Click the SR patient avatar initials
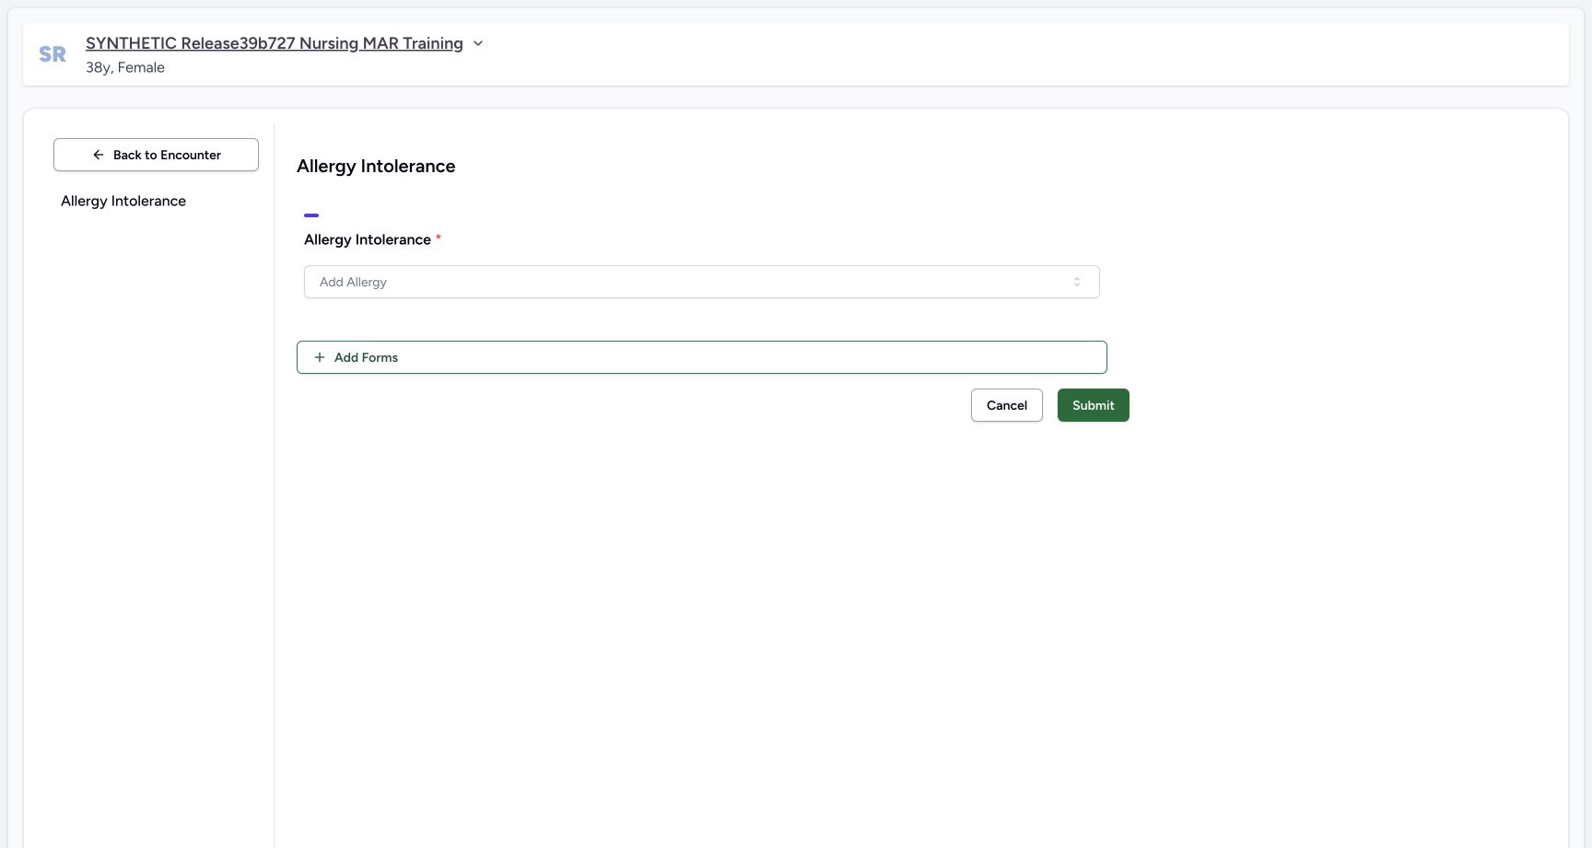This screenshot has width=1592, height=848. pyautogui.click(x=53, y=54)
